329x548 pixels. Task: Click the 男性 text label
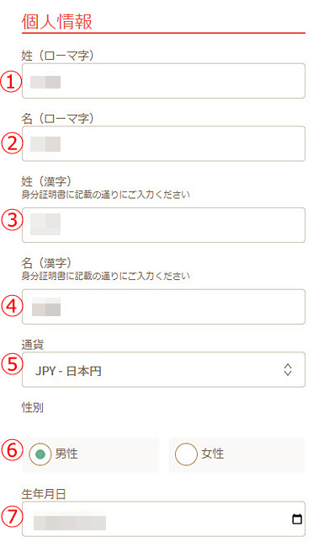pos(66,454)
